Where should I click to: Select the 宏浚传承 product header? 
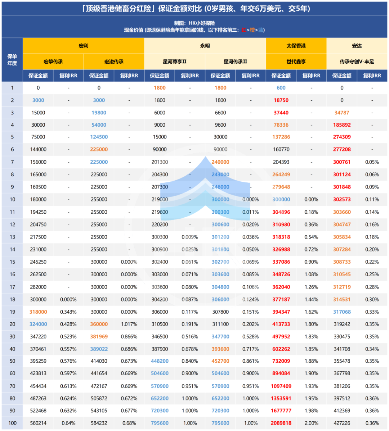pos(114,62)
